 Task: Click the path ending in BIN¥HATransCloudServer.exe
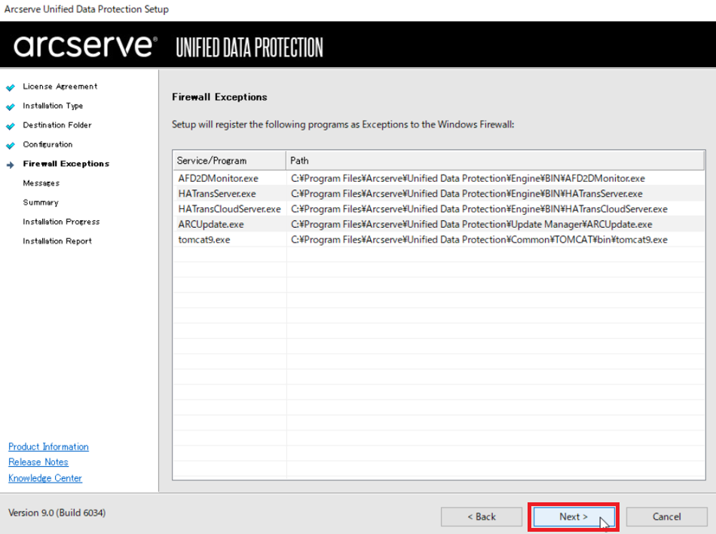click(x=479, y=209)
